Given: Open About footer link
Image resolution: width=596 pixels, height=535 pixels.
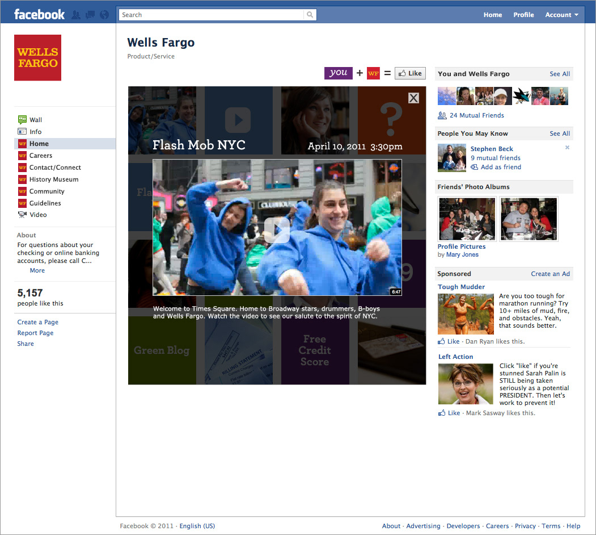Looking at the screenshot, I should tap(391, 526).
